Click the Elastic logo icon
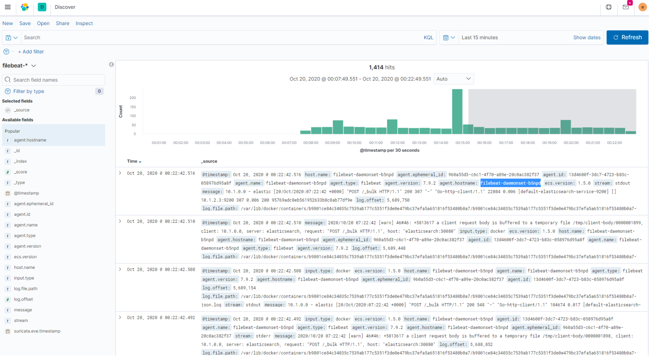The height and width of the screenshot is (357, 649). click(25, 7)
